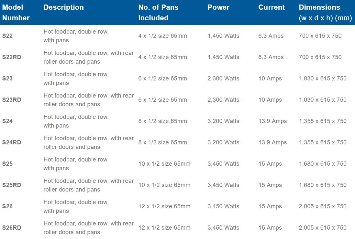Click model number S26RD

[12, 228]
